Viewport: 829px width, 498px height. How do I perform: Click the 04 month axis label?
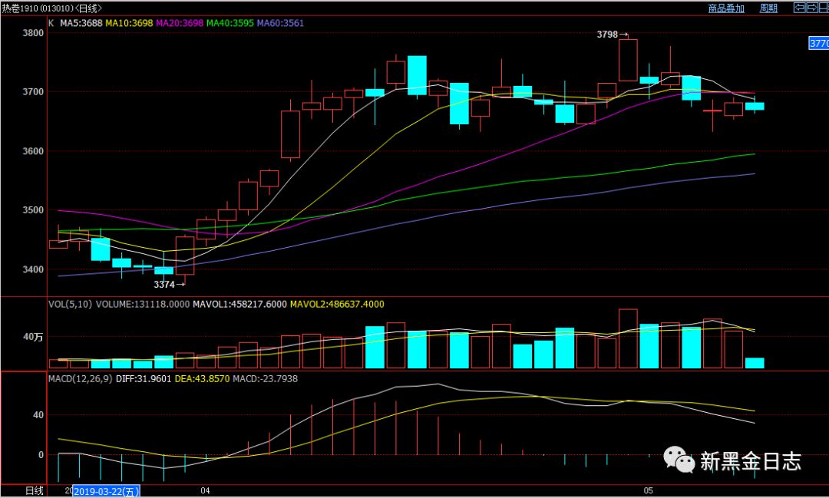click(x=205, y=490)
